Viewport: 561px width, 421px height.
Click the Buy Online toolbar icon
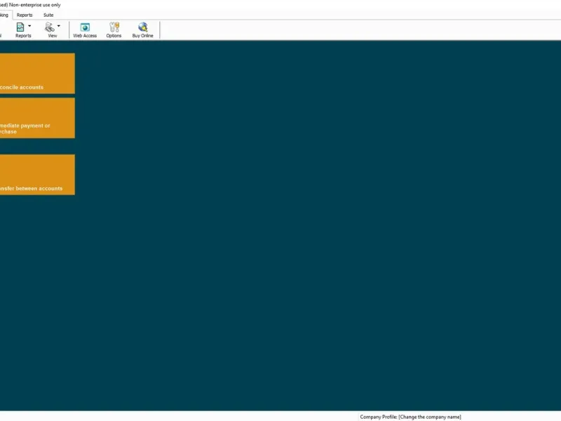143,30
